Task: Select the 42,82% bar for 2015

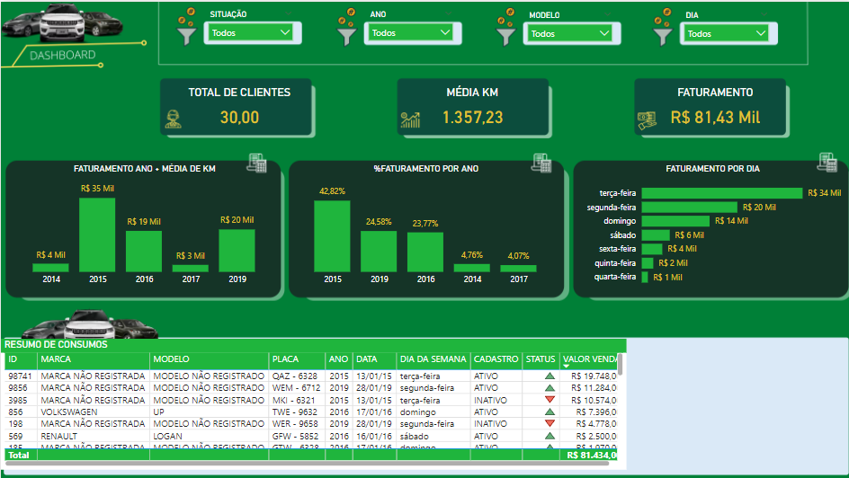Action: (332, 236)
